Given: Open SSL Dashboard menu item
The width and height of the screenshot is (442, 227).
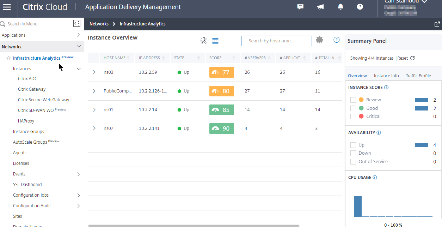Looking at the screenshot, I should point(27,185).
